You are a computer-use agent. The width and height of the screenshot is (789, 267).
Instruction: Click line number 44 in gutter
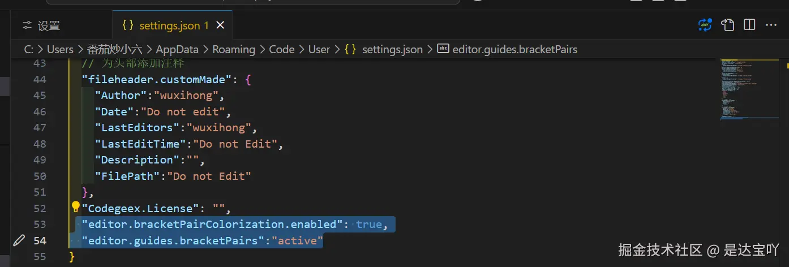tap(40, 80)
